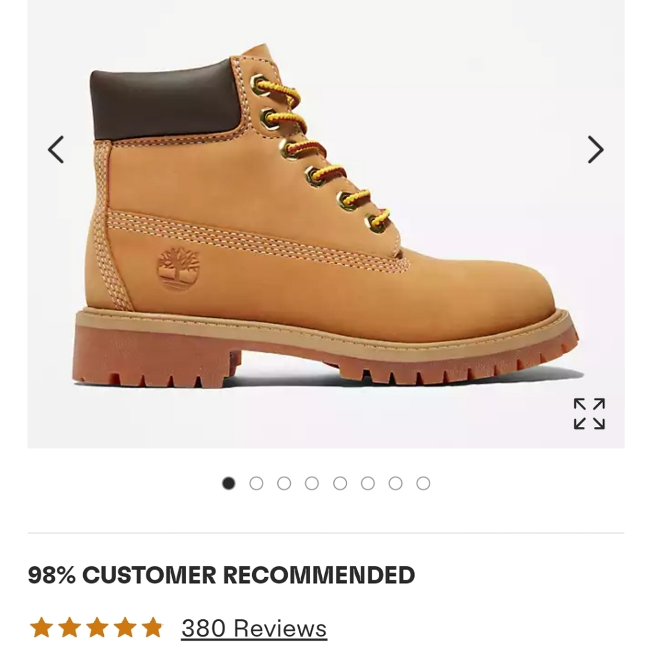This screenshot has width=645, height=645.
Task: Select the fourth carousel dot
Action: 312,482
